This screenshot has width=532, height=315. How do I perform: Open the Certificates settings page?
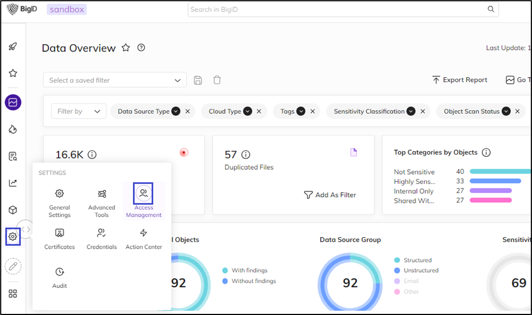click(x=60, y=238)
